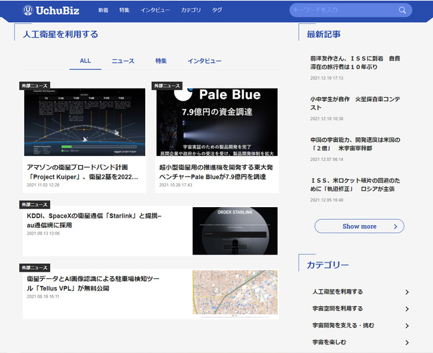Open the Tellus VPL article title
433x353 pixels.
pyautogui.click(x=93, y=284)
